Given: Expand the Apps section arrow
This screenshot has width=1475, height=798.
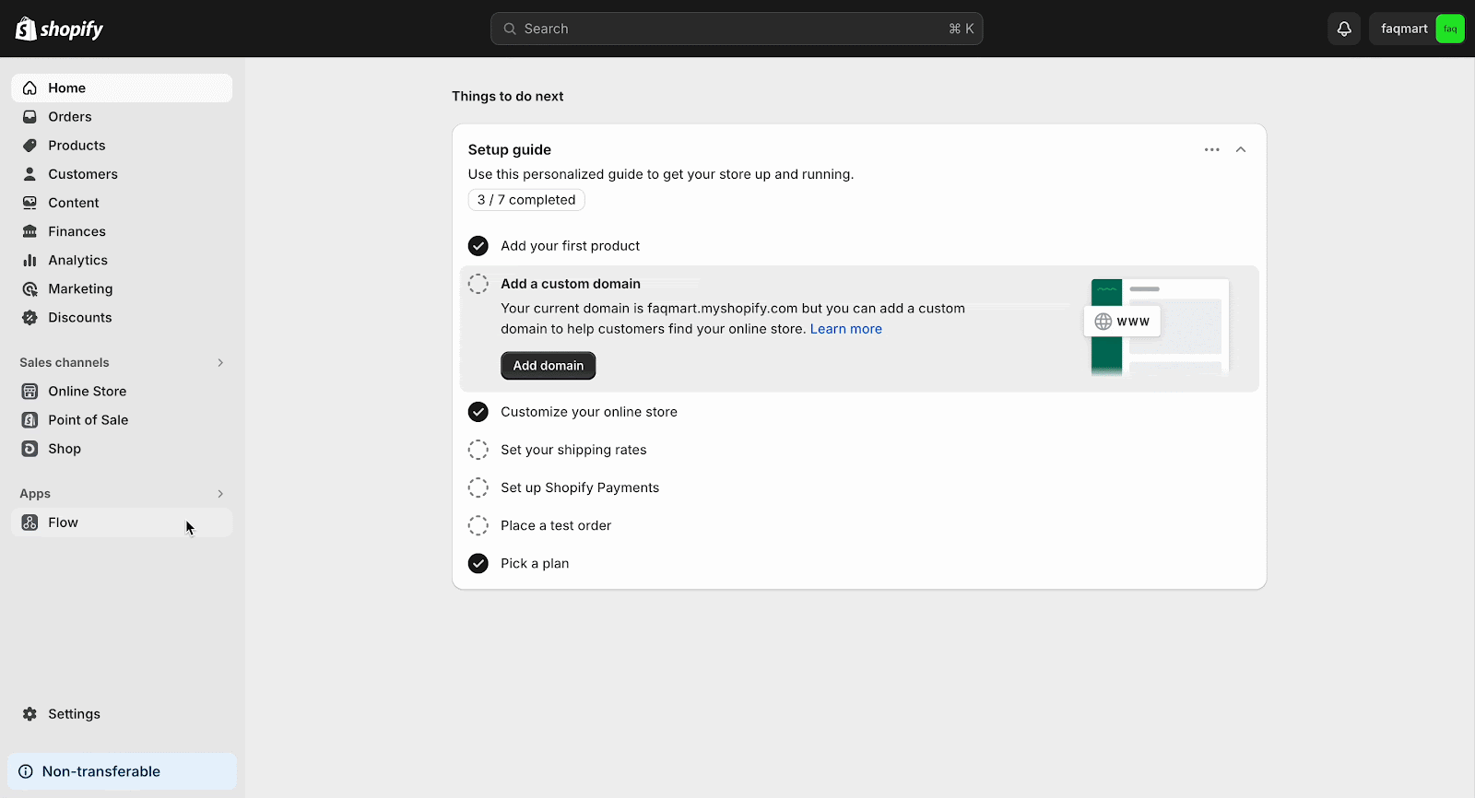Looking at the screenshot, I should tap(220, 494).
